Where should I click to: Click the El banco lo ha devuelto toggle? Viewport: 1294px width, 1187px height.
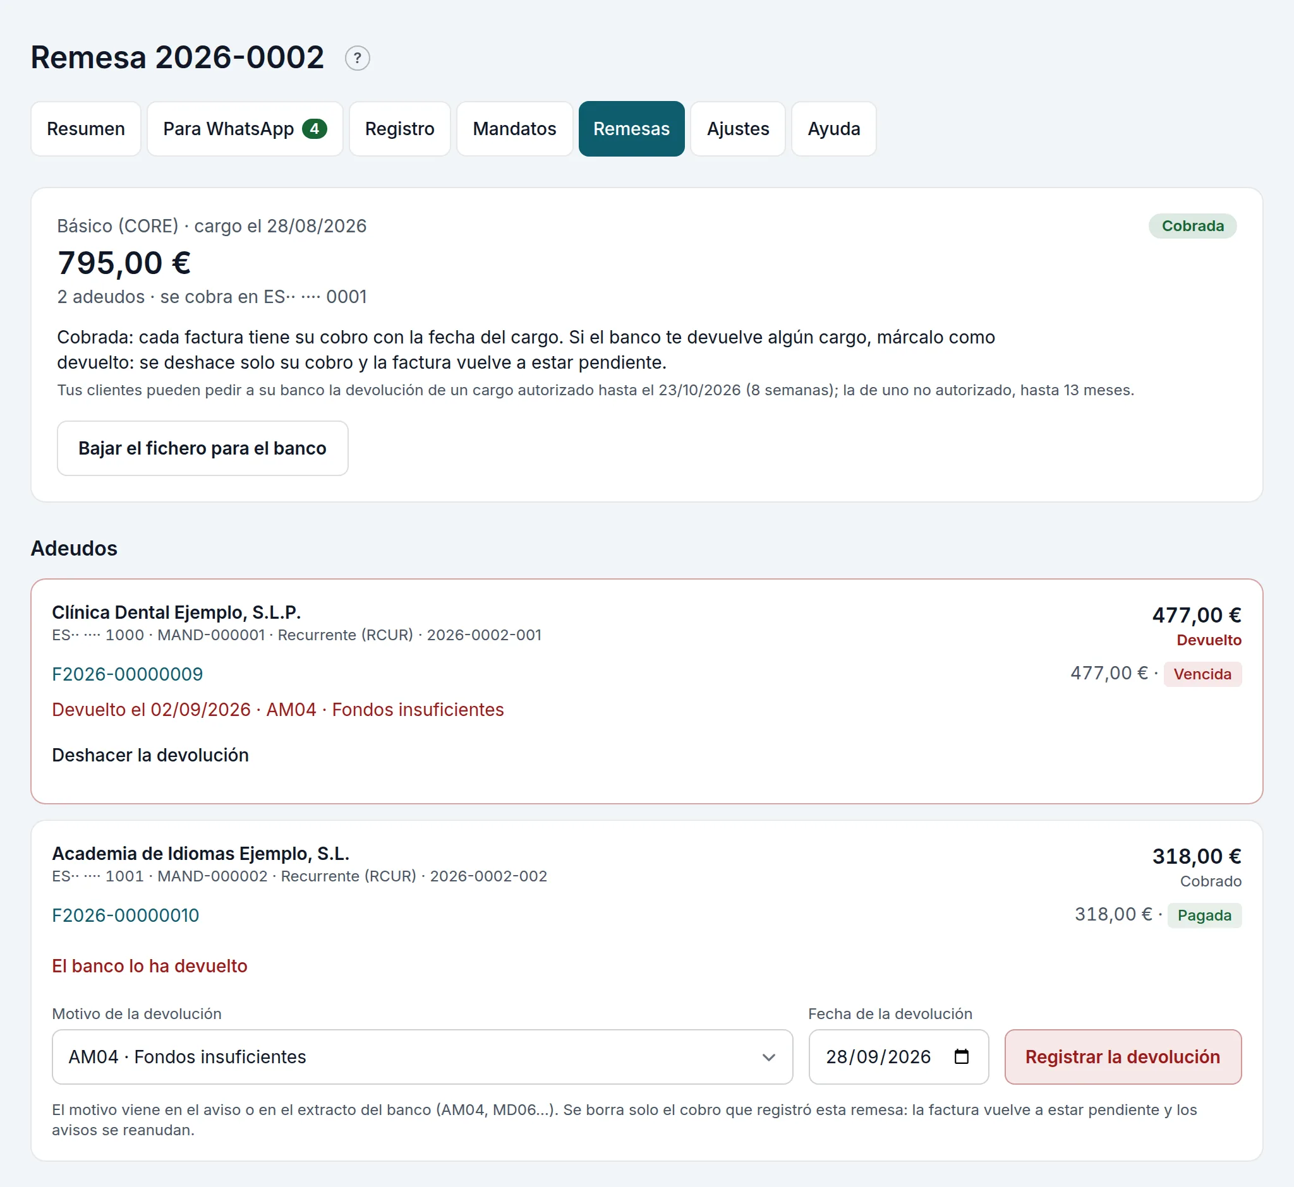pyautogui.click(x=150, y=966)
